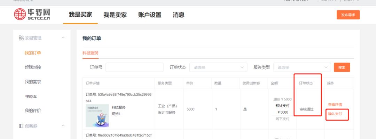Click the 订单状态 column header in table
Image resolution: width=376 pixels, height=139 pixels.
tap(306, 83)
